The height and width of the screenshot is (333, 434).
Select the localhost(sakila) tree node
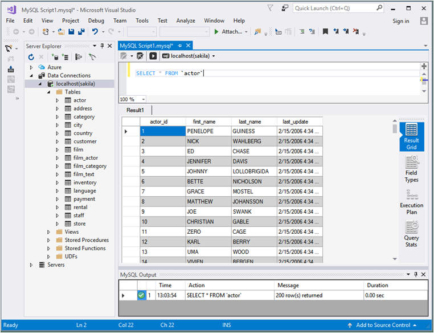(x=75, y=84)
